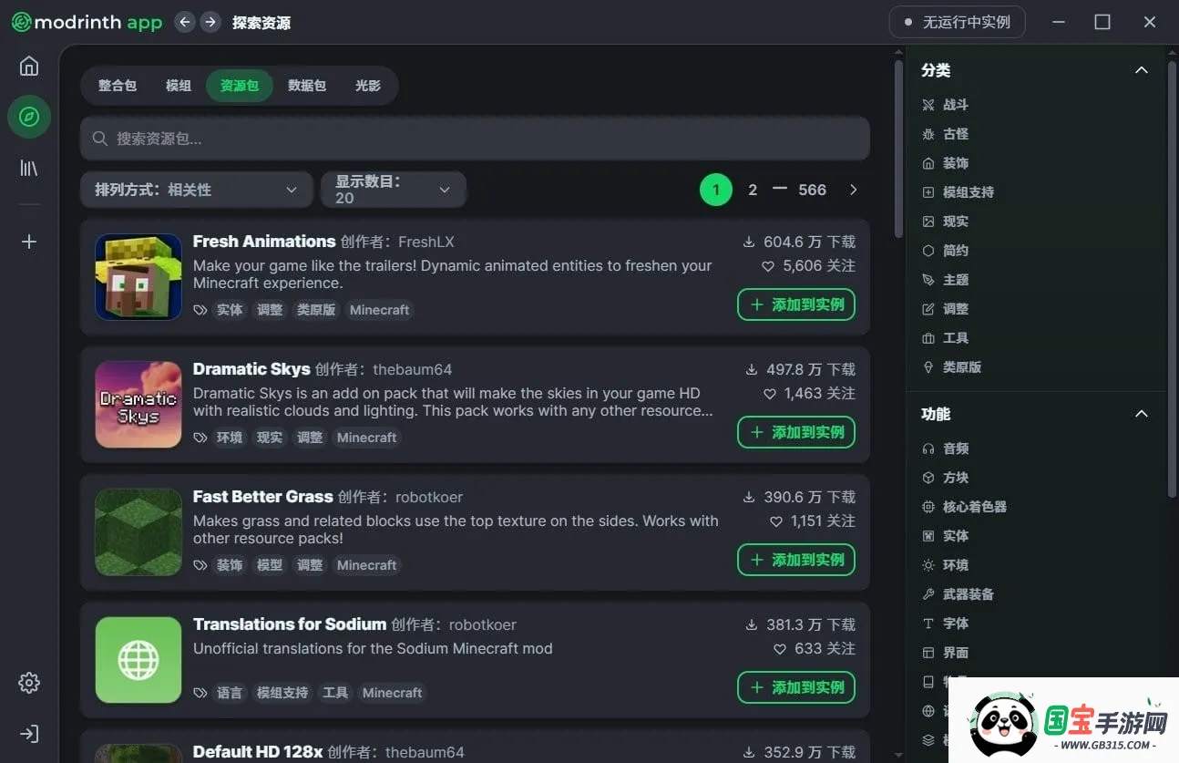
Task: Add Dramatic Skys to an instance
Action: pyautogui.click(x=796, y=432)
